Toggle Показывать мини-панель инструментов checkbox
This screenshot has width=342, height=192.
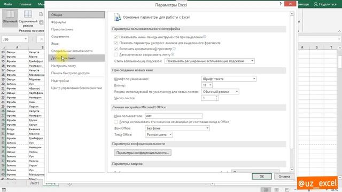(x=116, y=37)
